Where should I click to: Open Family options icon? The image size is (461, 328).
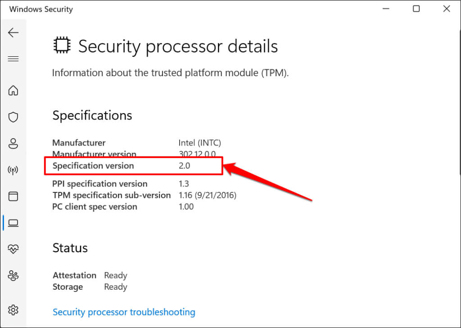(14, 275)
